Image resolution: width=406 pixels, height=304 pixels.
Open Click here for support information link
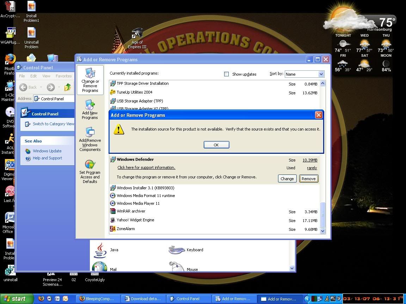(146, 167)
